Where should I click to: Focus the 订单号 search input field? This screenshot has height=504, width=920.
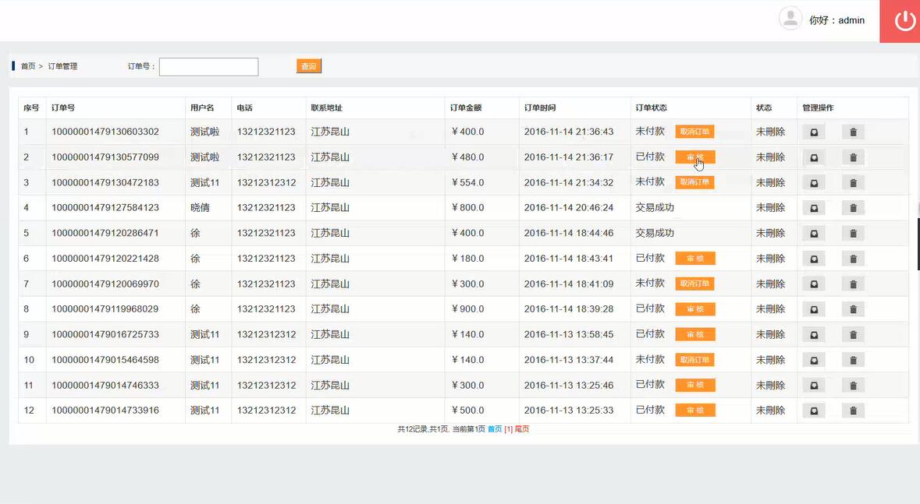pyautogui.click(x=208, y=67)
